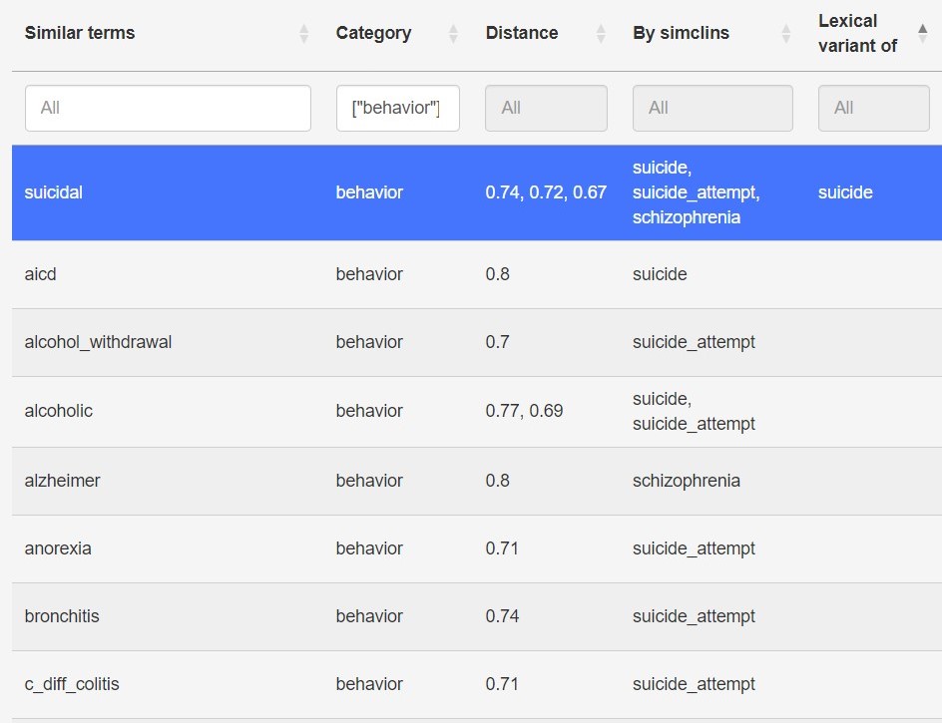Choose the alzheimer term row
The width and height of the screenshot is (942, 723).
[62, 481]
